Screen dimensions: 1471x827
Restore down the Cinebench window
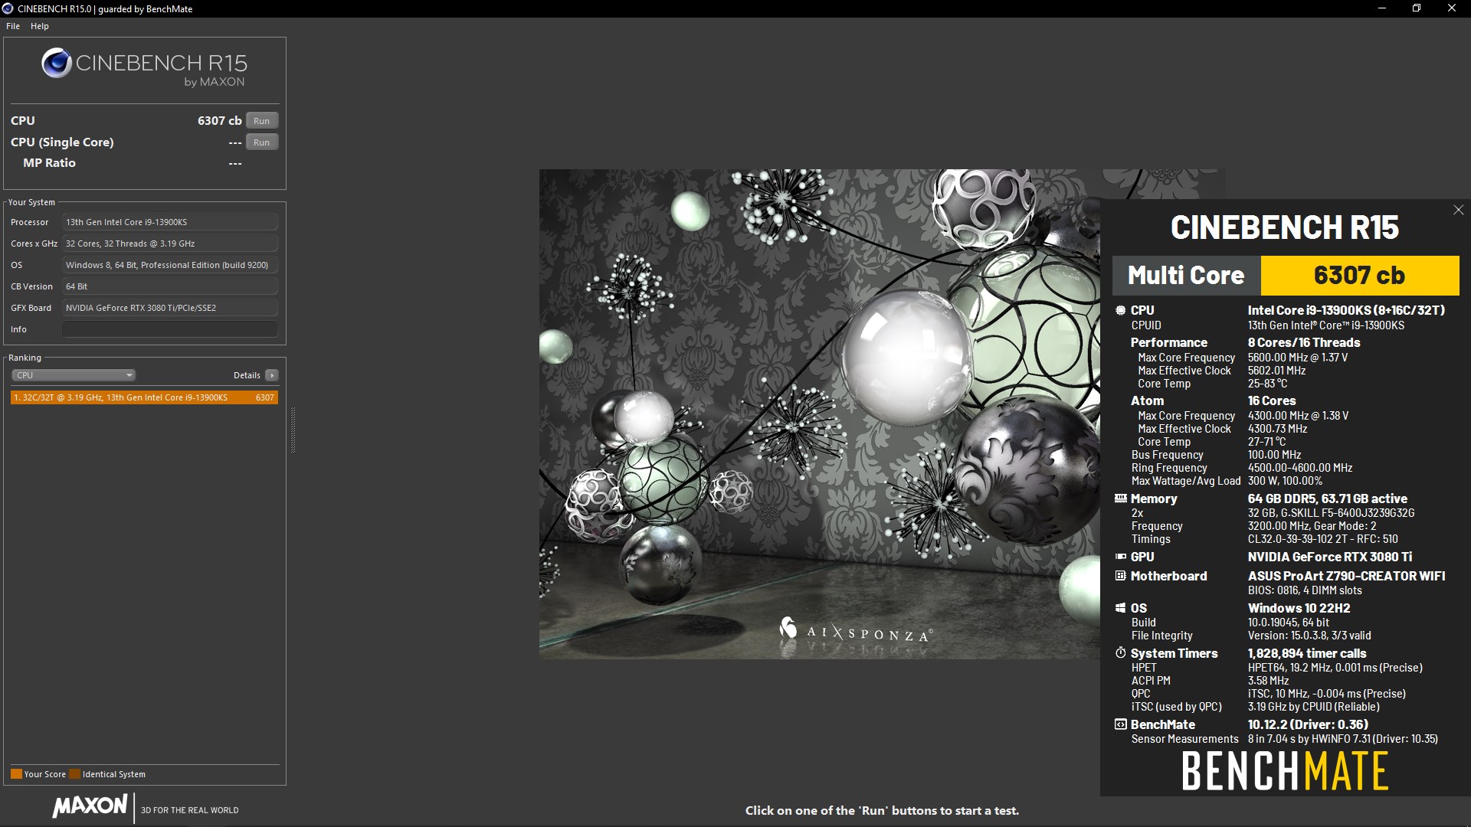(x=1417, y=8)
